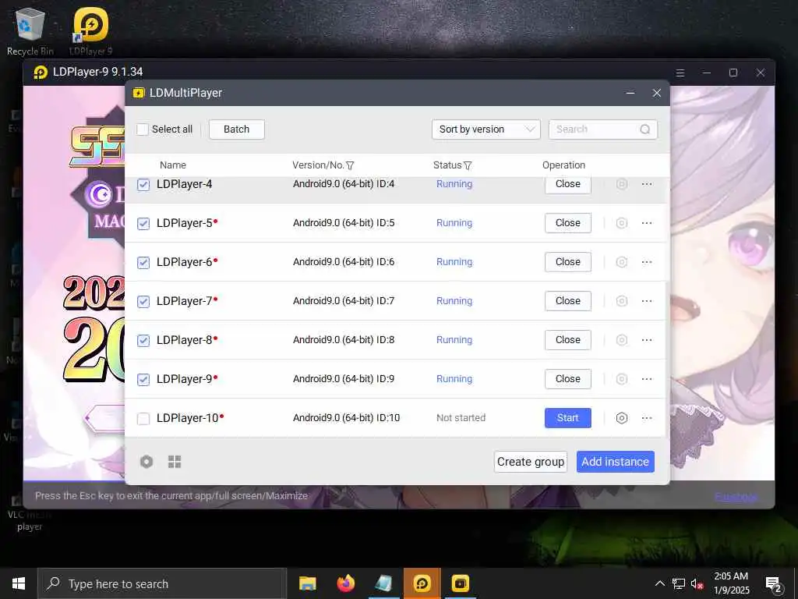
Task: Filter list by Version/No. funnel icon
Action: pos(350,165)
